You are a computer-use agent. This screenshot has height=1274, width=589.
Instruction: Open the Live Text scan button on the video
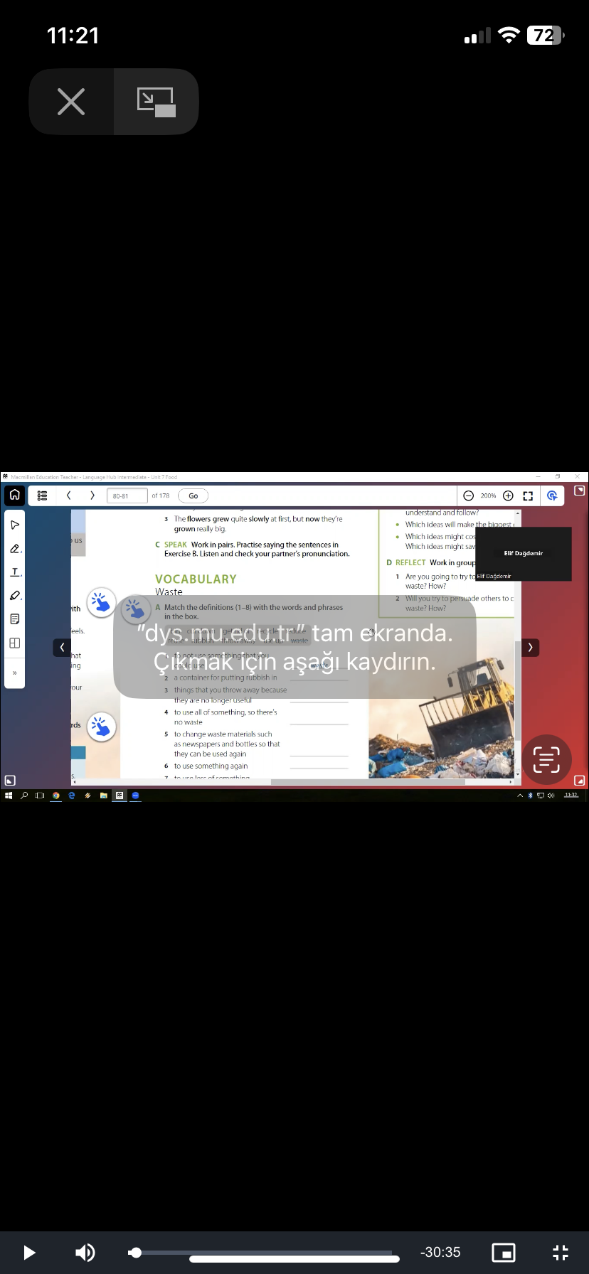[546, 759]
